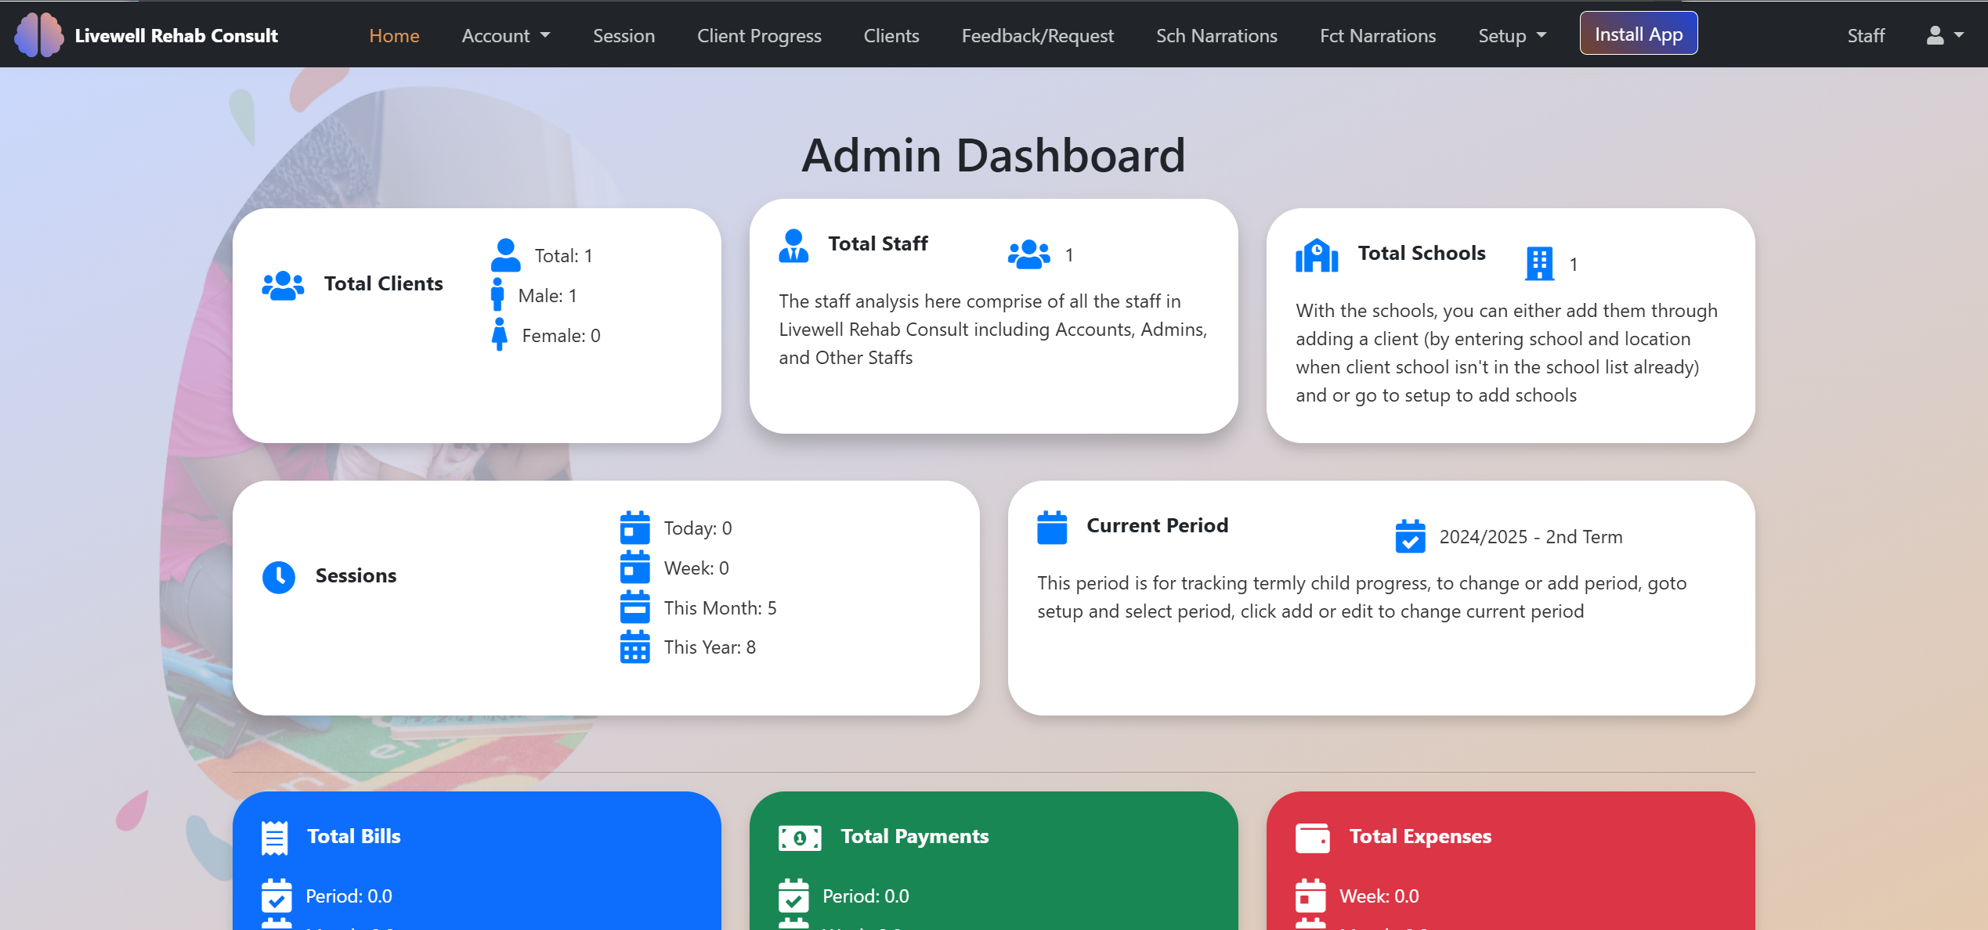
Task: Click the Current Period calendar icon
Action: pos(1052,528)
